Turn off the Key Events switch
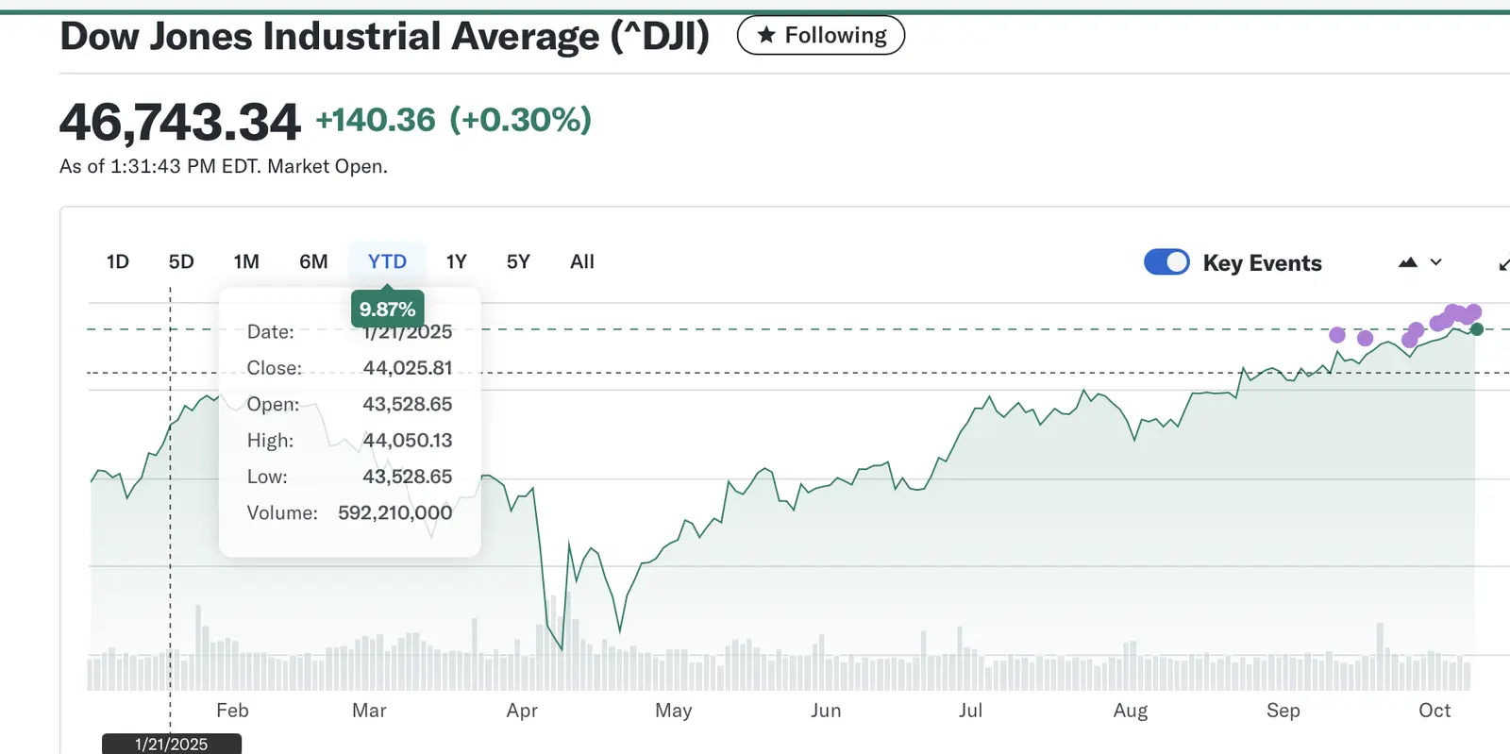The height and width of the screenshot is (754, 1510). [1166, 262]
